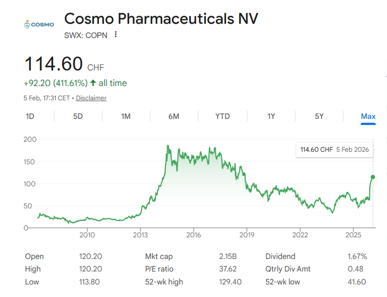Show the 1M price chart
387x297 pixels.
(x=126, y=116)
